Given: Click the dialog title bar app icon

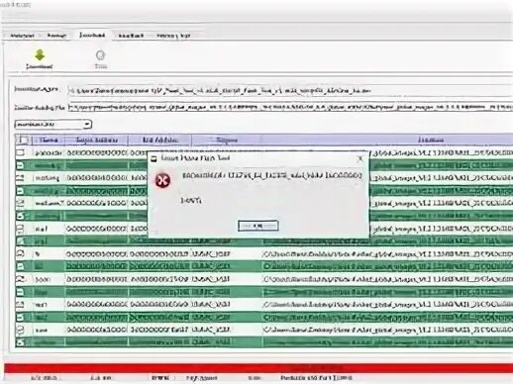Looking at the screenshot, I should click(x=154, y=158).
